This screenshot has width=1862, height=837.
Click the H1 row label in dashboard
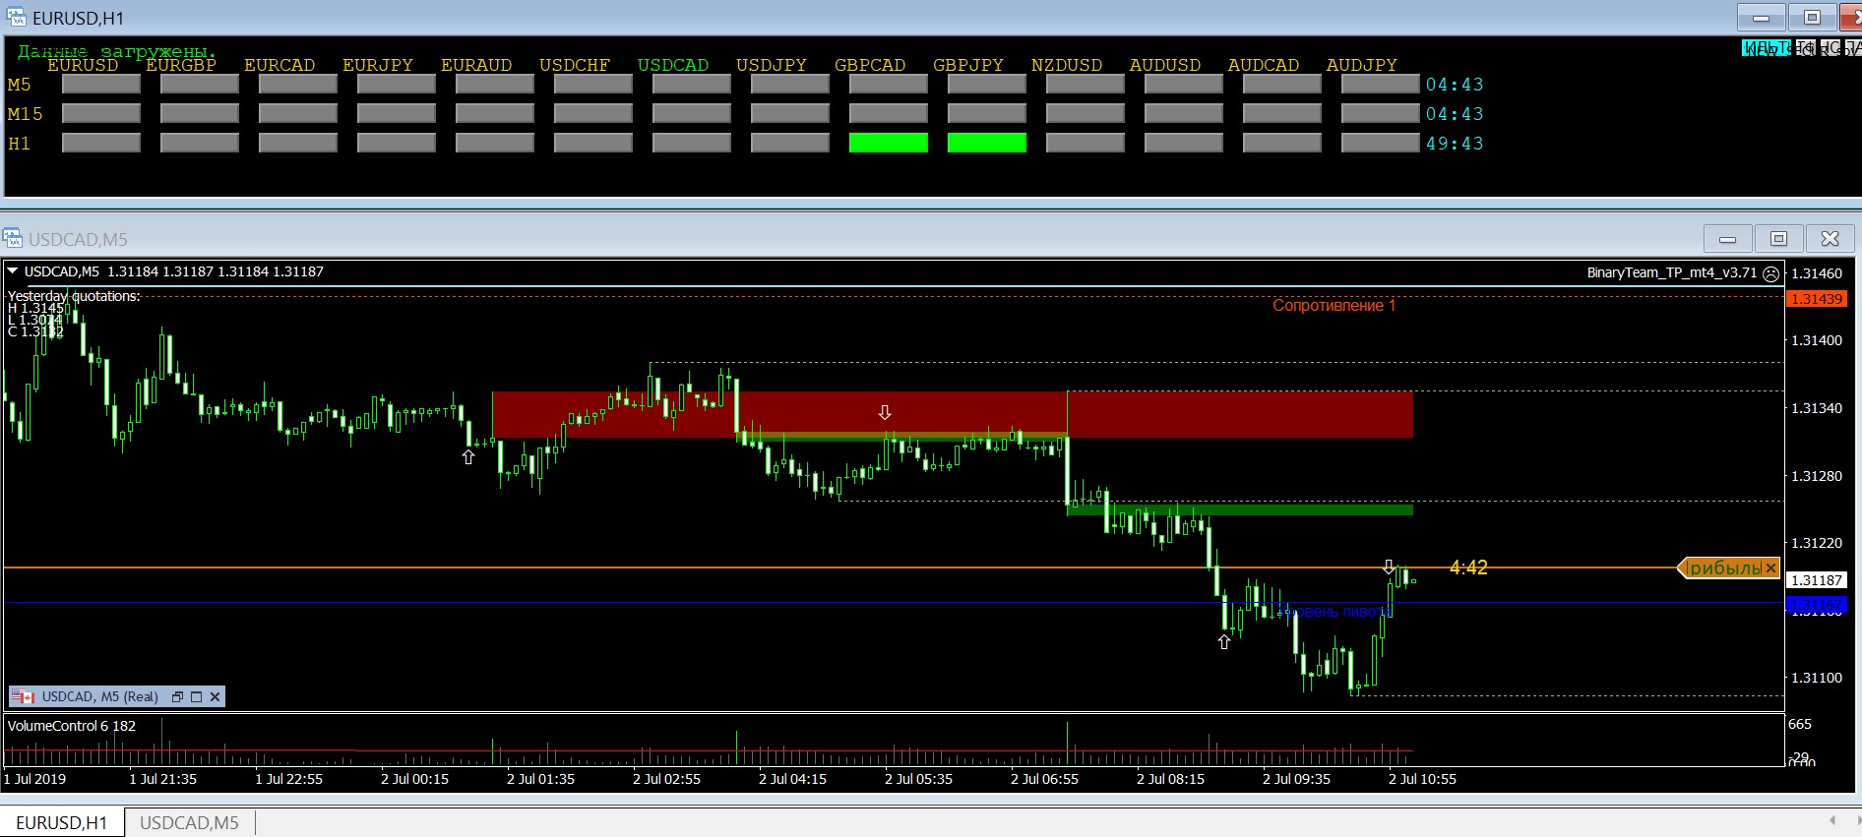(20, 144)
